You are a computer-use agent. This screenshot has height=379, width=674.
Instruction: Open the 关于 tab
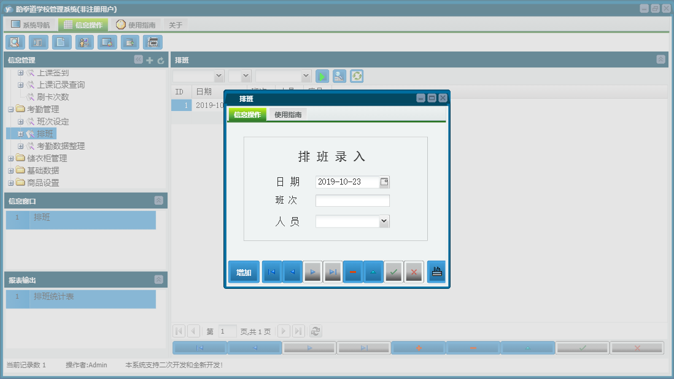176,25
